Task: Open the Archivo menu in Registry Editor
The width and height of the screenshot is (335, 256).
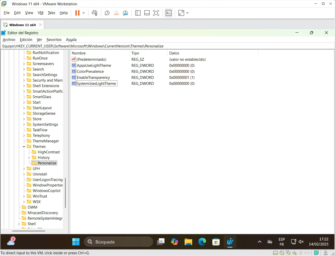Action: 9,40
